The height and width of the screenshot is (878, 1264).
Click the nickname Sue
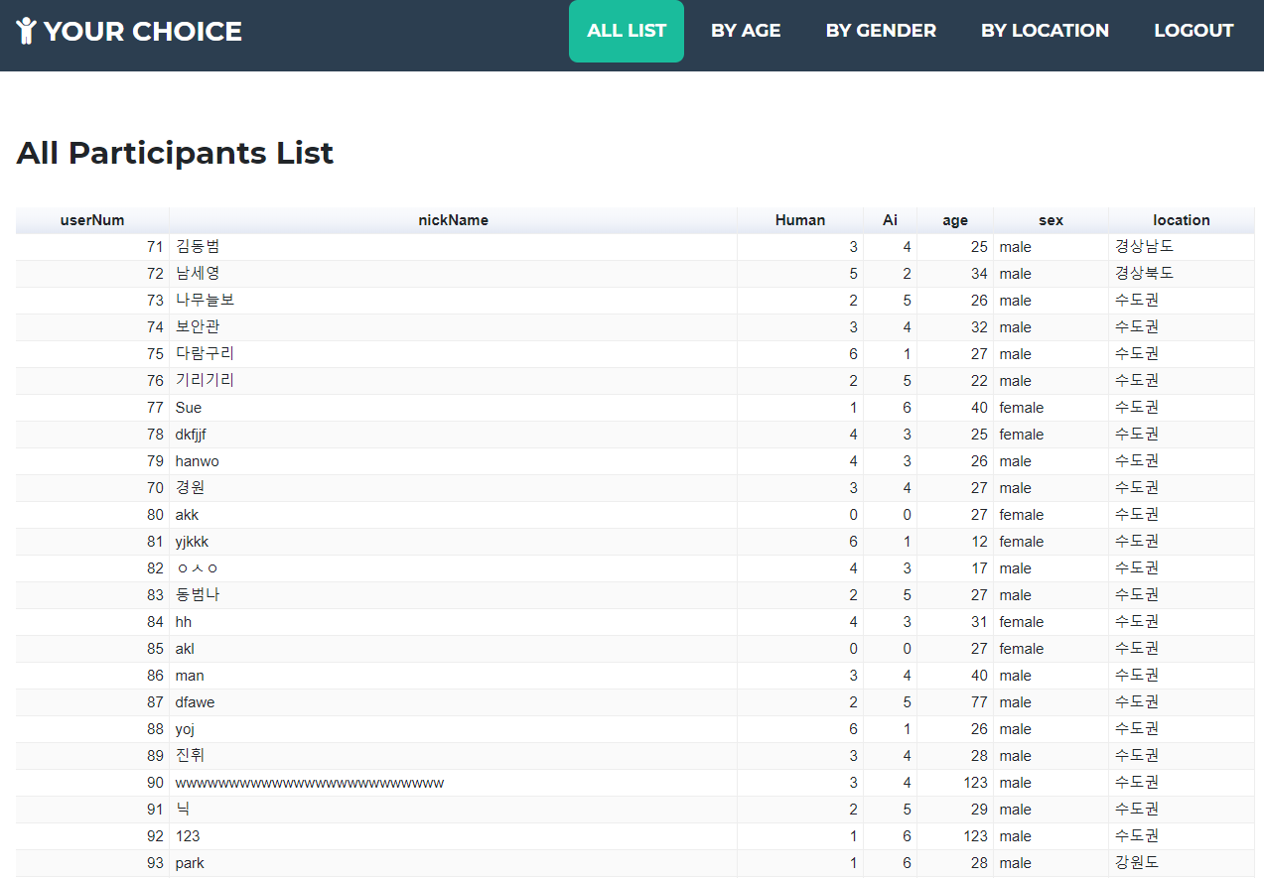189,408
